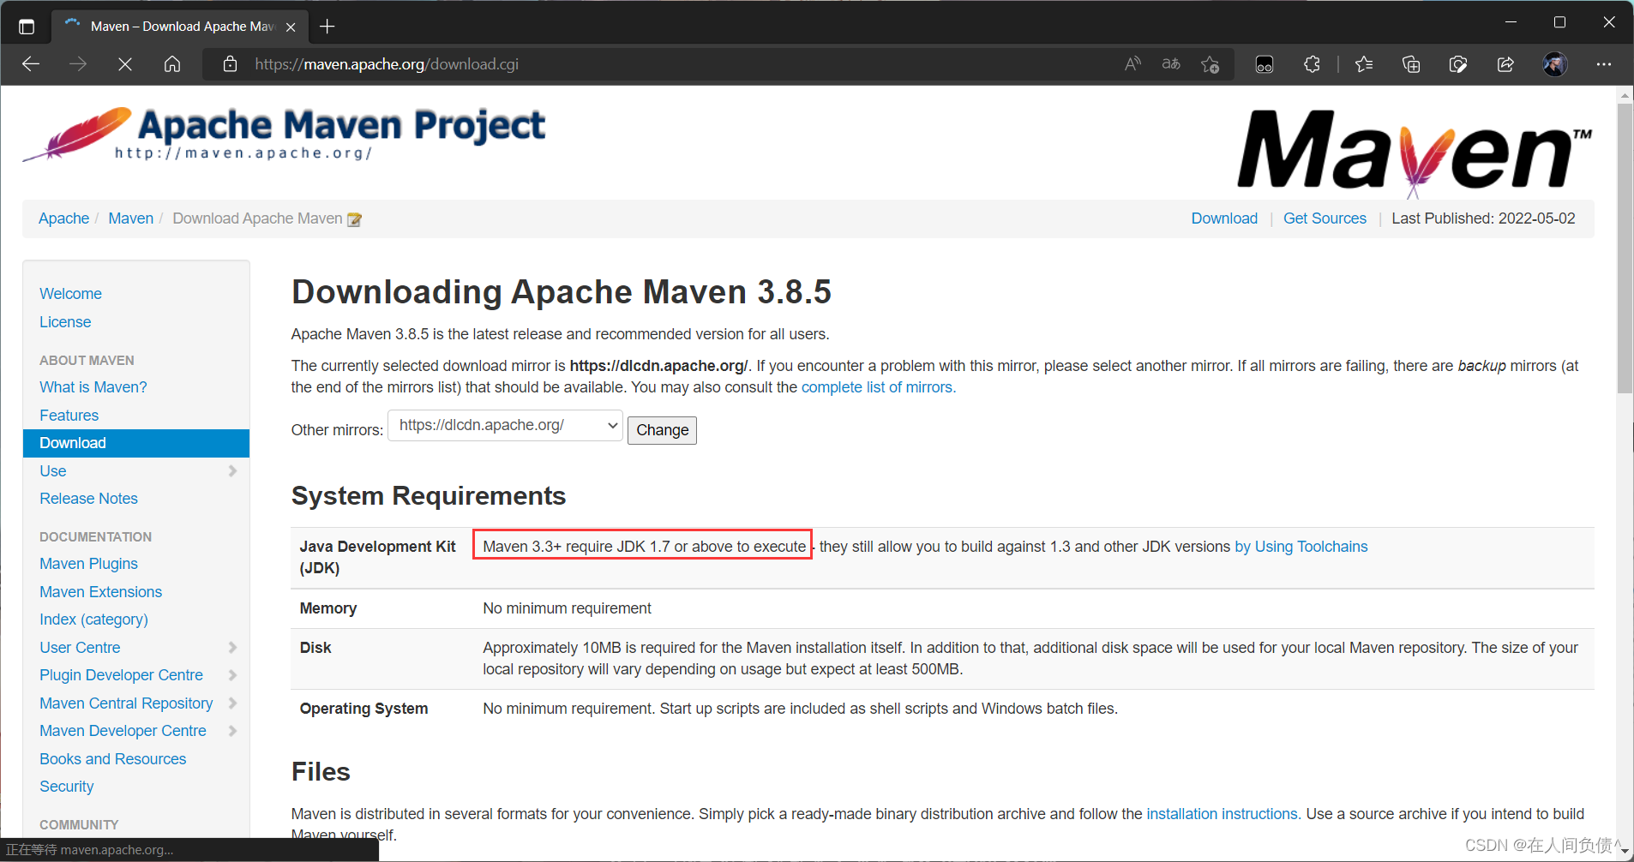Open the User Centre link
This screenshot has width=1634, height=862.
[x=80, y=648]
